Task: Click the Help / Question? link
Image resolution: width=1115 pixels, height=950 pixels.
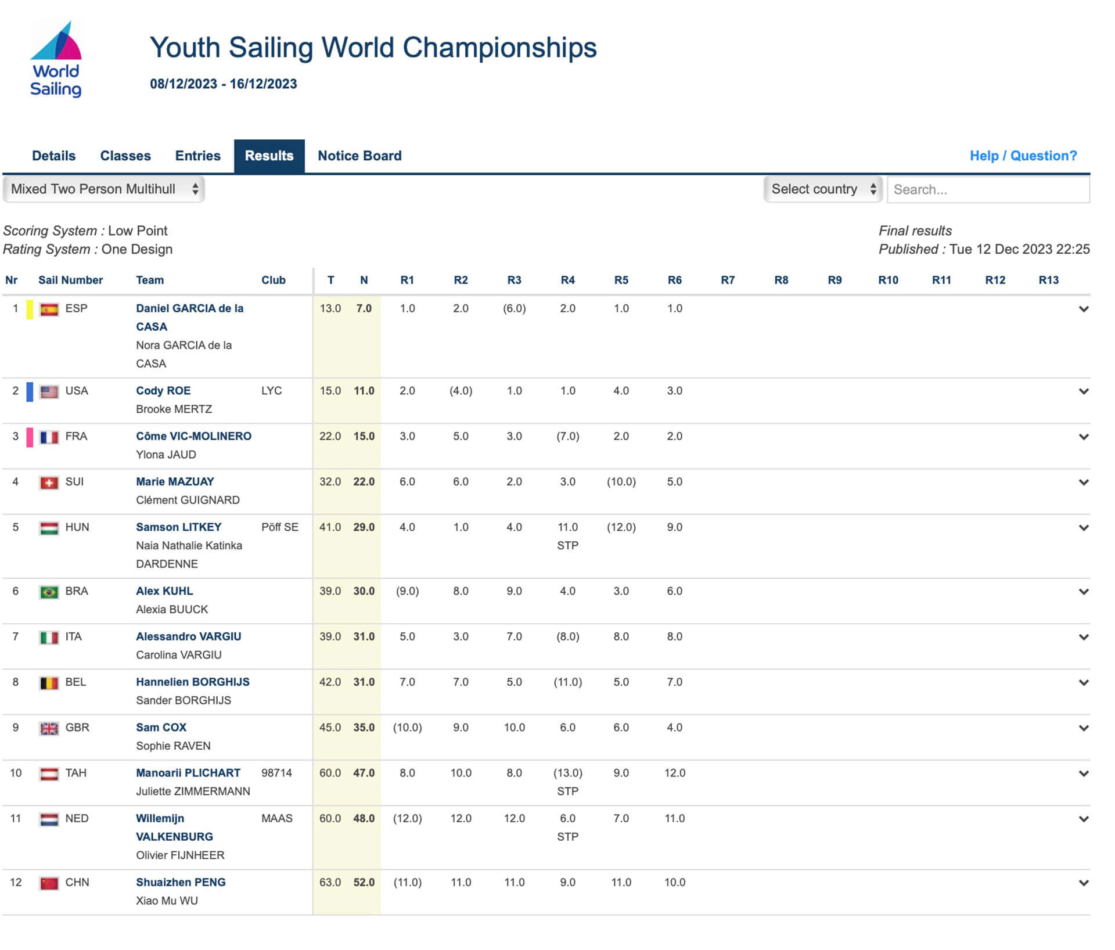Action: [x=1023, y=156]
